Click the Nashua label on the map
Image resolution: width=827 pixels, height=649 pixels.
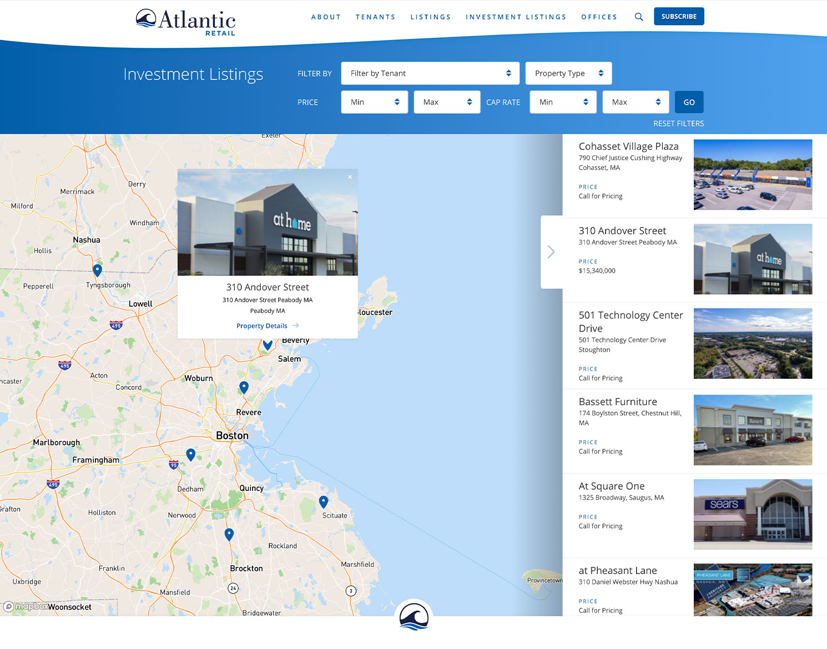87,240
